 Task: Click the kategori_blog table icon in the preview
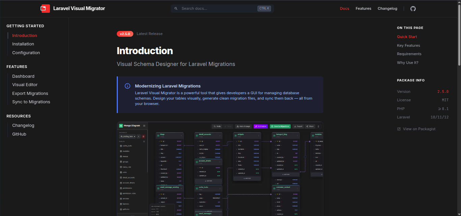(274, 135)
